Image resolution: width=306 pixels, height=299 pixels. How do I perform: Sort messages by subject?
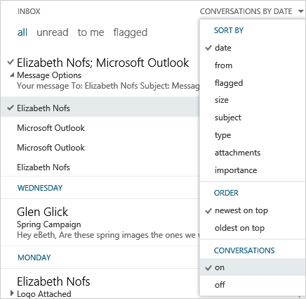[227, 117]
